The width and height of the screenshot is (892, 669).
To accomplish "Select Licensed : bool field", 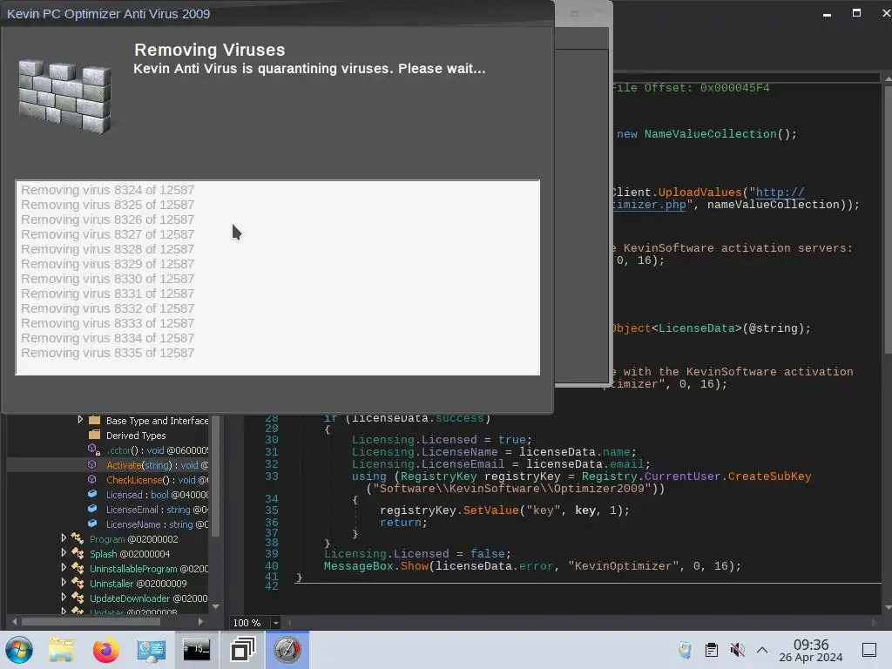I will (157, 495).
